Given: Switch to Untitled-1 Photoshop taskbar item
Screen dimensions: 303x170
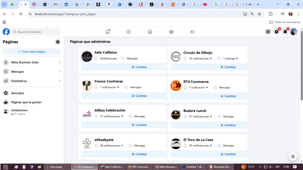Looking at the screenshot, I should click(x=193, y=167).
